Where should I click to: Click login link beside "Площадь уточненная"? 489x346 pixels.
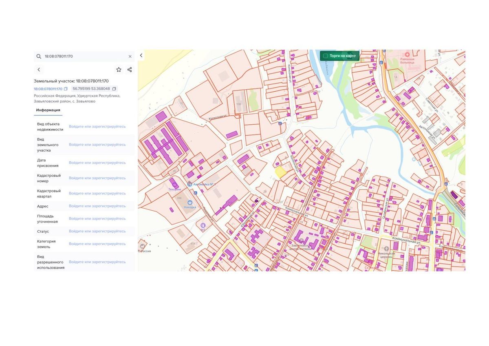(97, 219)
